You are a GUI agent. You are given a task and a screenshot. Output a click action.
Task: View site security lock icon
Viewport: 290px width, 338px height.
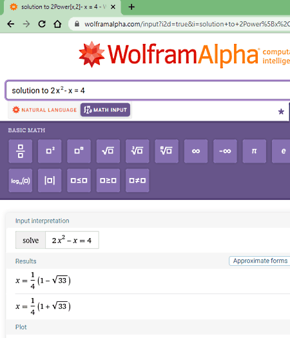[x=77, y=24]
